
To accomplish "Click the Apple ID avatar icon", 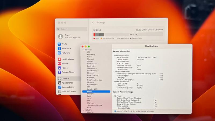I will pos(60,36).
